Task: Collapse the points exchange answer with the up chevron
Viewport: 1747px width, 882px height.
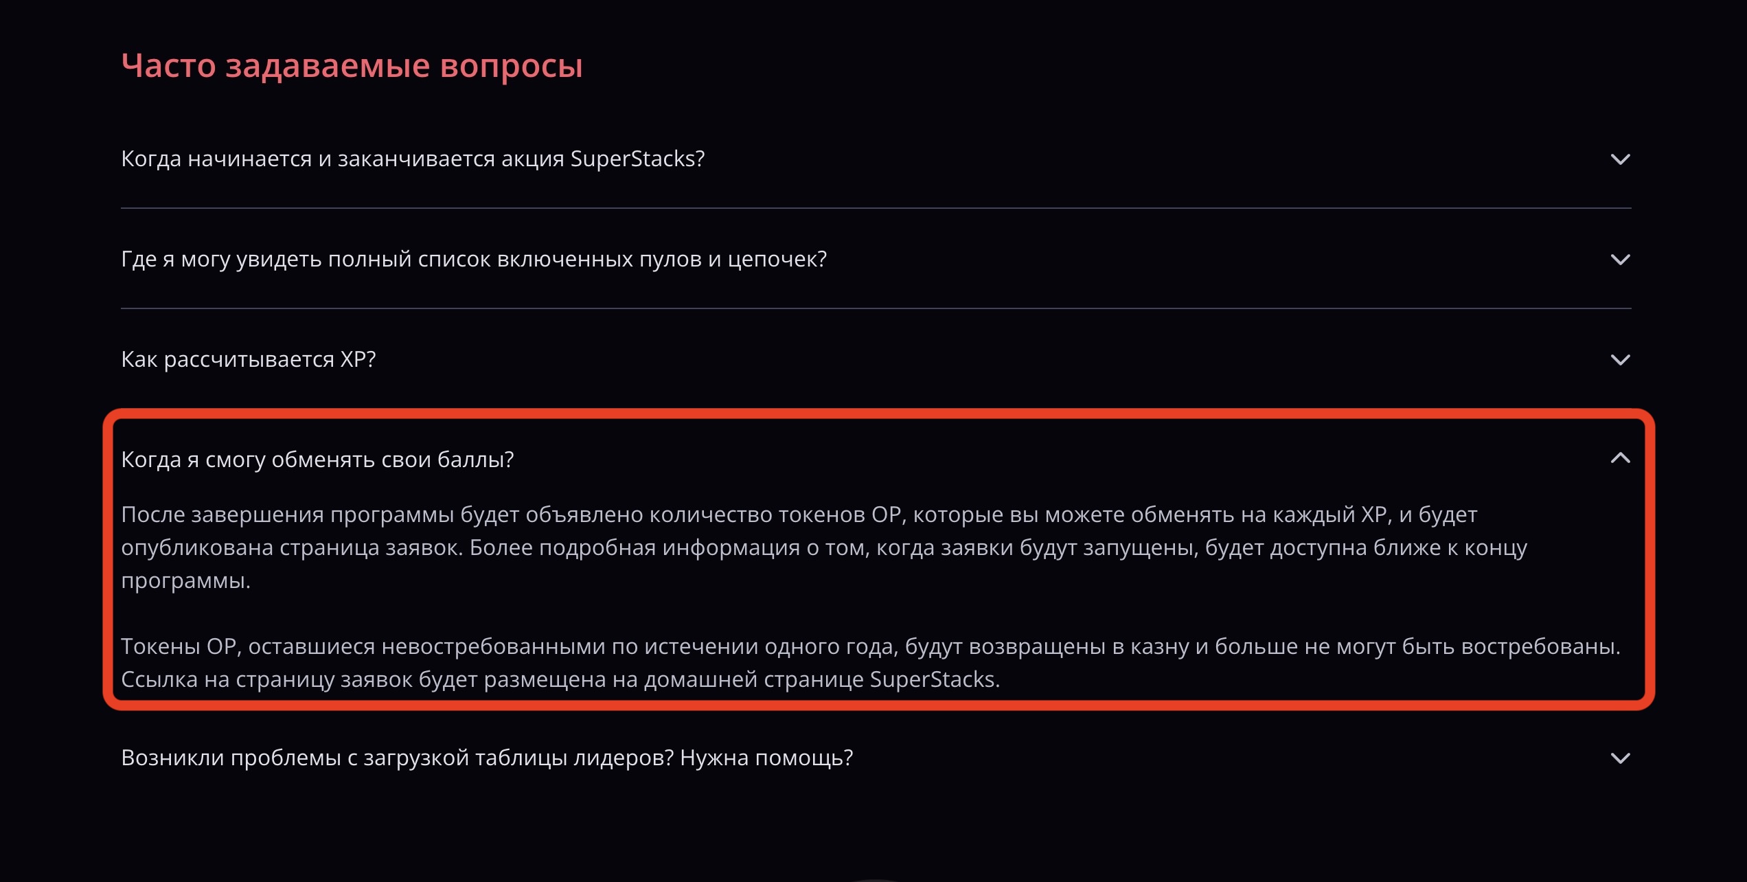Action: pos(1620,458)
